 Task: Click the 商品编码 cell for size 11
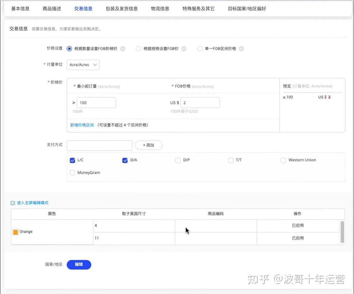[x=216, y=238]
